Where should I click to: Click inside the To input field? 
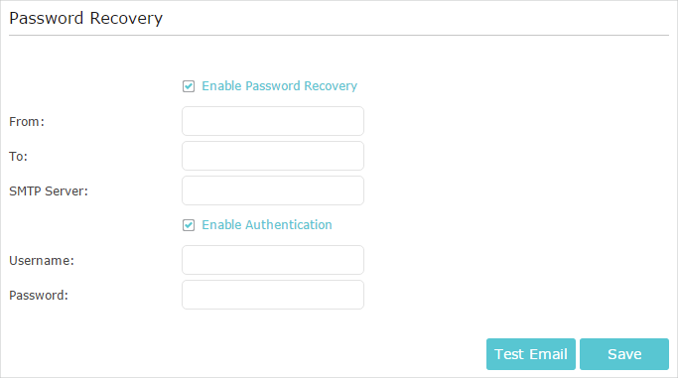pyautogui.click(x=273, y=156)
